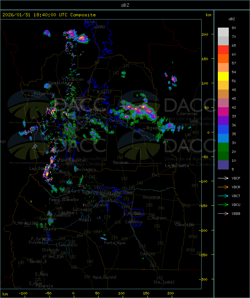Select the yellow 51-54 dBZ legend swatch
Viewport: 250px width, 298px height.
223,76
